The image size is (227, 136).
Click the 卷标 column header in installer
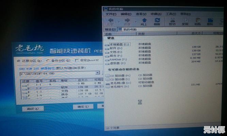67,81
